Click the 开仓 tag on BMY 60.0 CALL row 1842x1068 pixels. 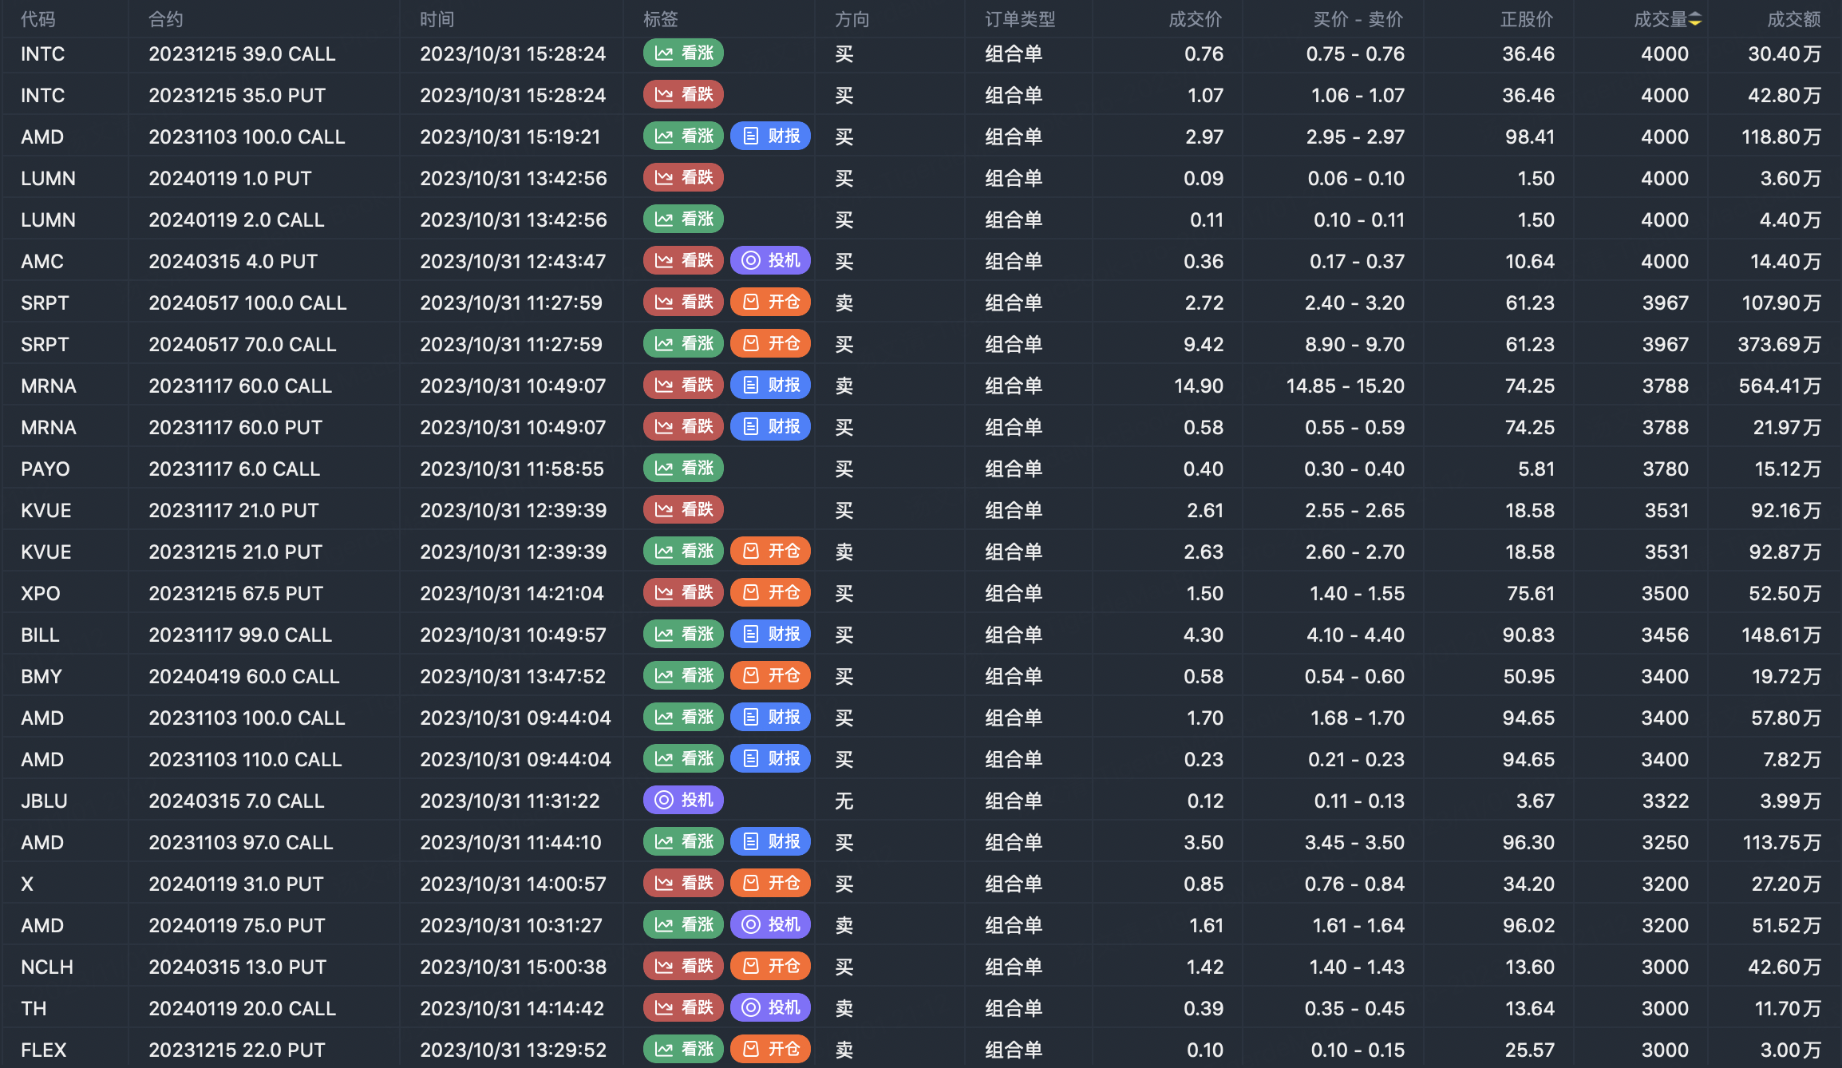(770, 676)
